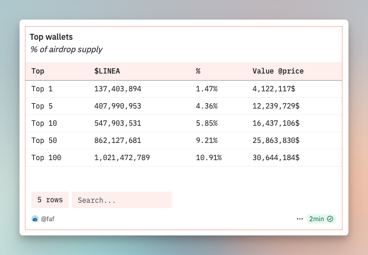This screenshot has height=255, width=368.
Task: Click the 547,903,531 cell
Action: pyautogui.click(x=117, y=123)
